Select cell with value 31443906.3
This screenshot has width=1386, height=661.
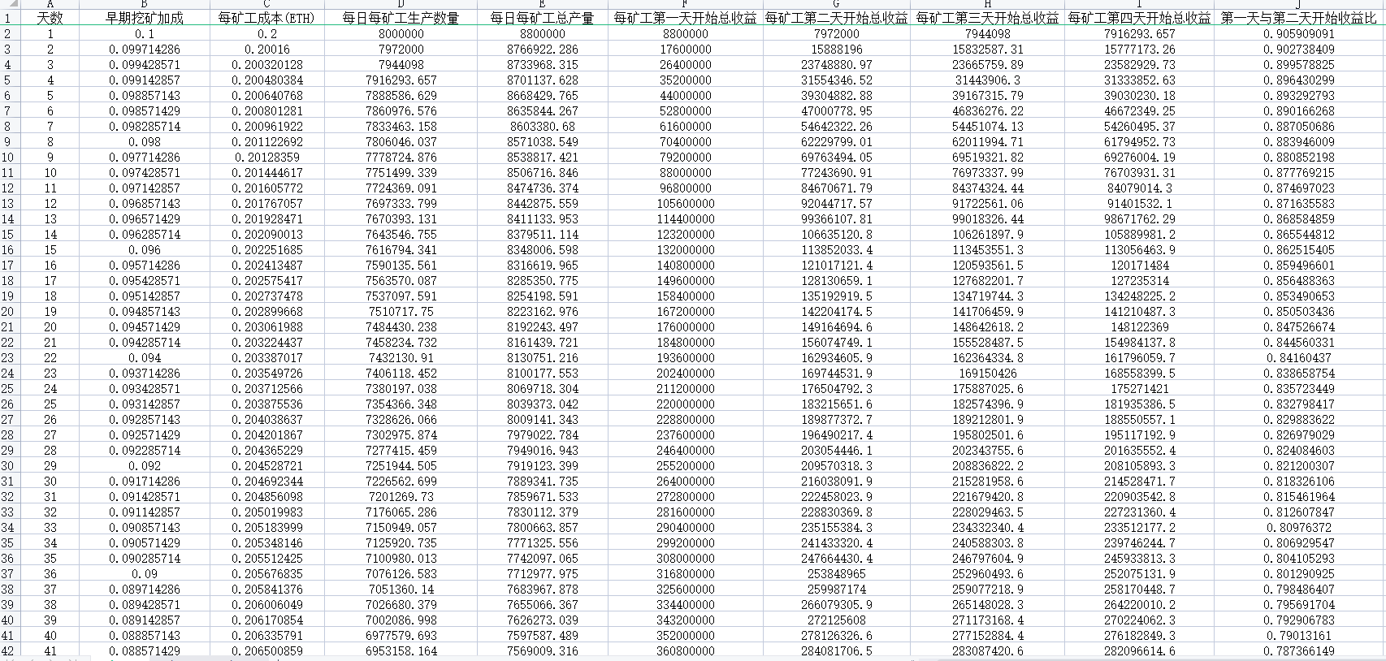[x=988, y=80]
